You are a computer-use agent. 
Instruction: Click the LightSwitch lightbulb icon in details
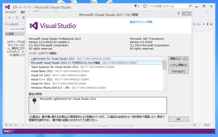[34, 101]
